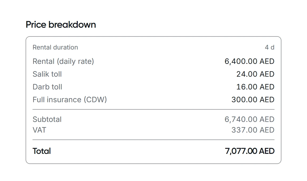Click the bold Total label
The width and height of the screenshot is (307, 181).
point(42,151)
